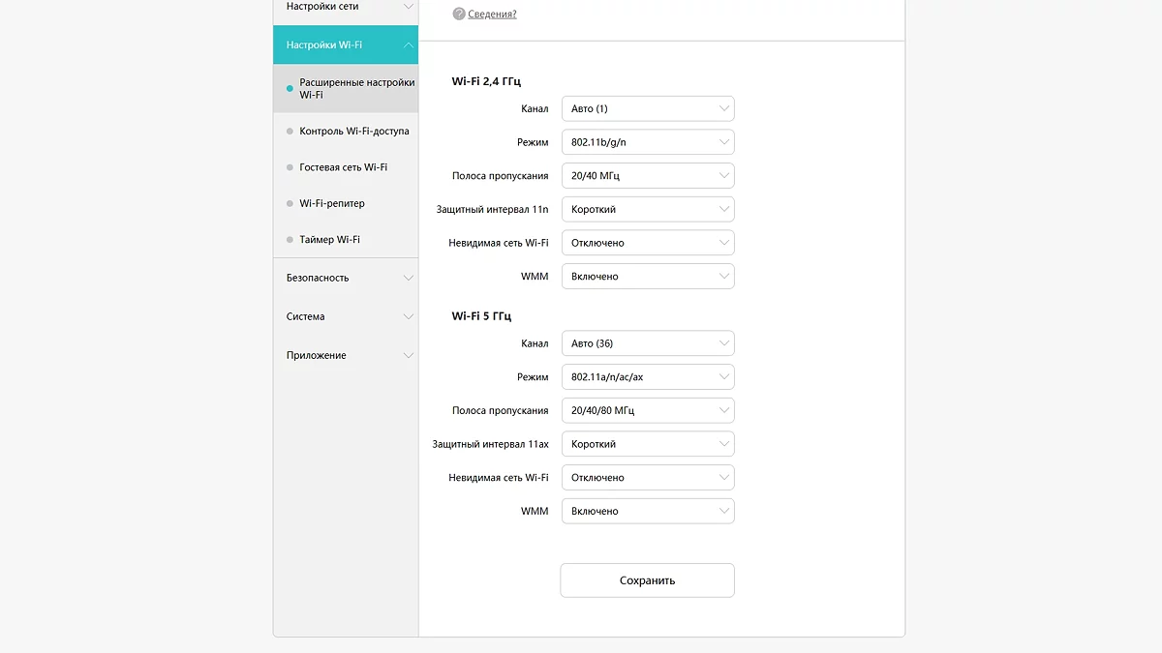Open the Сведения? help link
The width and height of the screenshot is (1162, 653).
point(492,15)
